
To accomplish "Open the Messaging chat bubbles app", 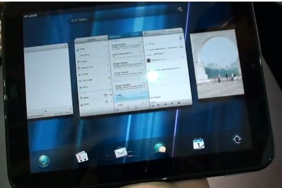I will point(160,148).
